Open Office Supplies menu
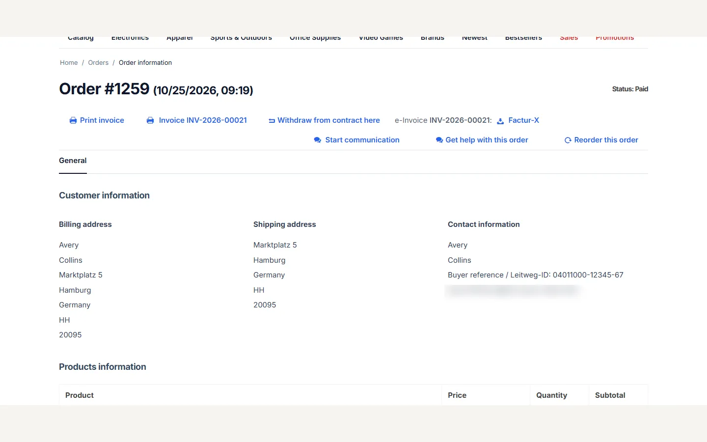Viewport: 707px width, 442px height. coord(315,38)
